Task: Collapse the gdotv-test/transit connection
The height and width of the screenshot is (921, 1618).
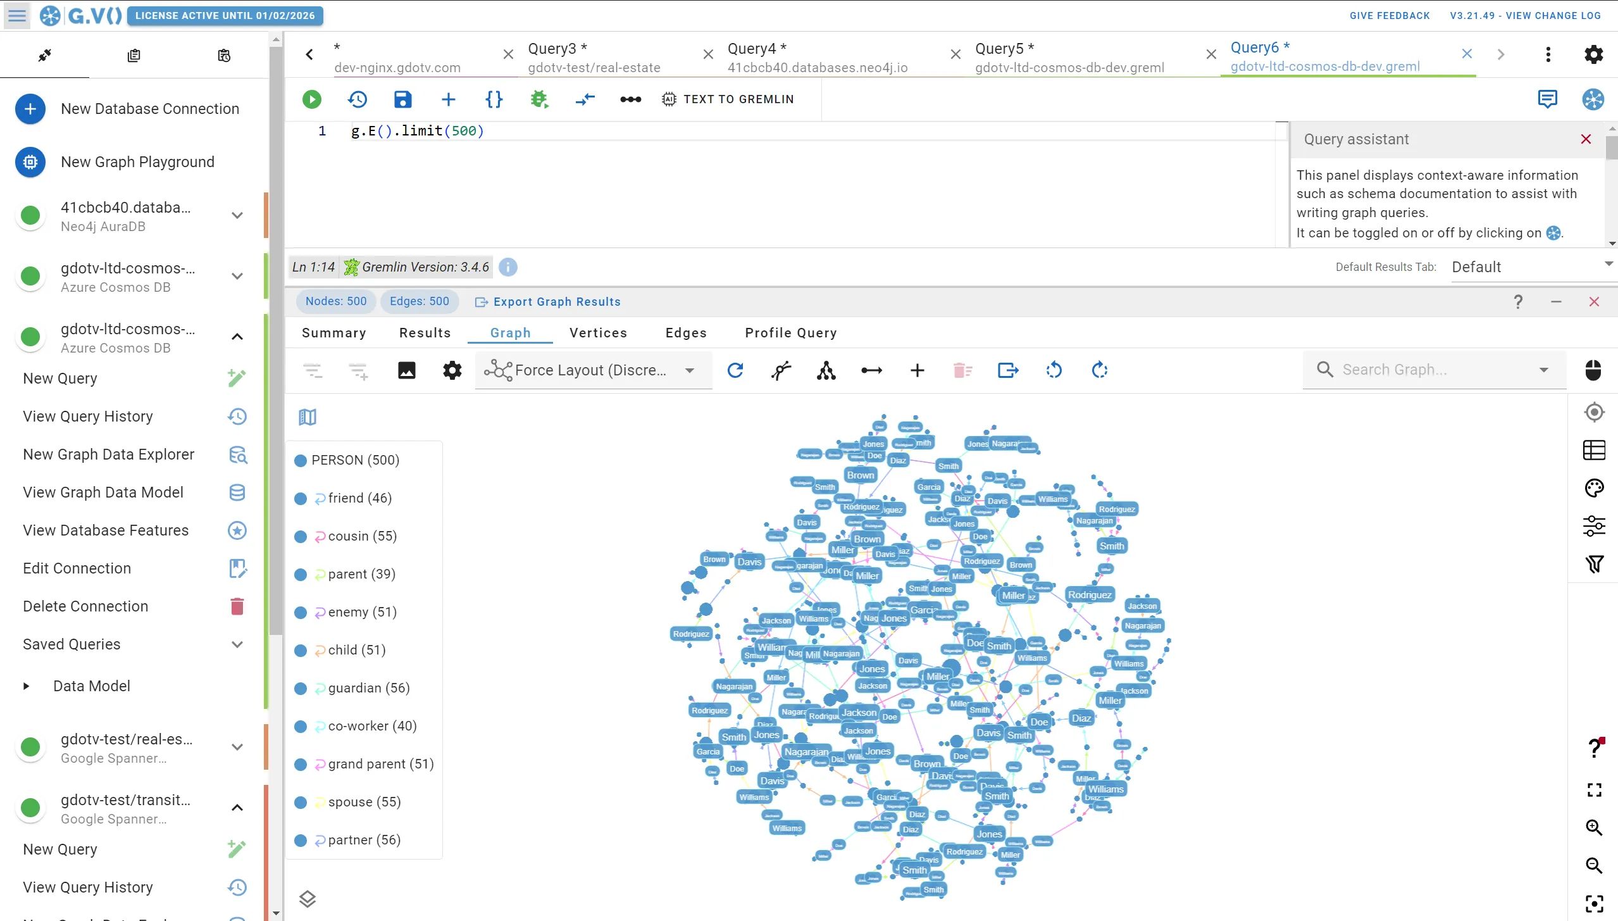Action: tap(237, 808)
